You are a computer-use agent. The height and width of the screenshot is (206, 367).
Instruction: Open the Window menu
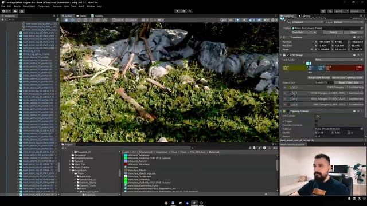coord(91,6)
